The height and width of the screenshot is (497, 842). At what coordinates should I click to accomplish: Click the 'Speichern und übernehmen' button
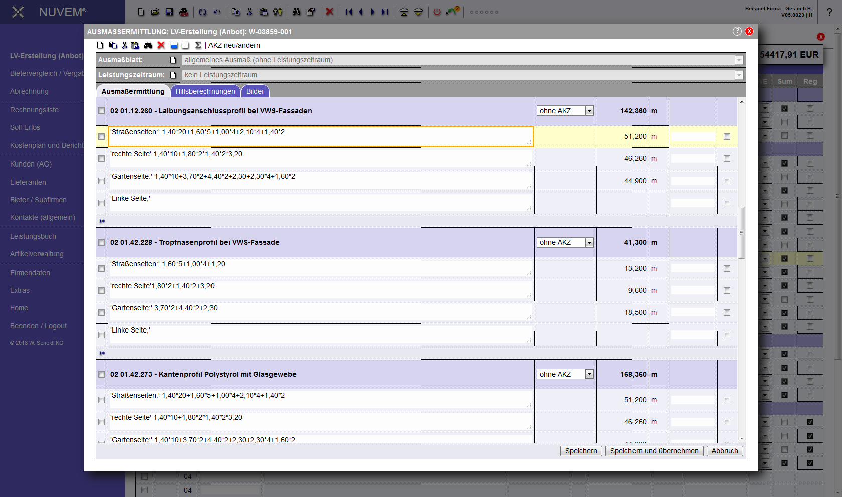pyautogui.click(x=655, y=451)
